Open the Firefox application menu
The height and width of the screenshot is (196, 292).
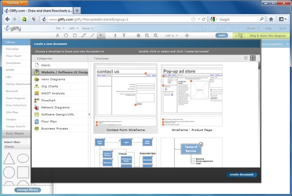point(15,3)
